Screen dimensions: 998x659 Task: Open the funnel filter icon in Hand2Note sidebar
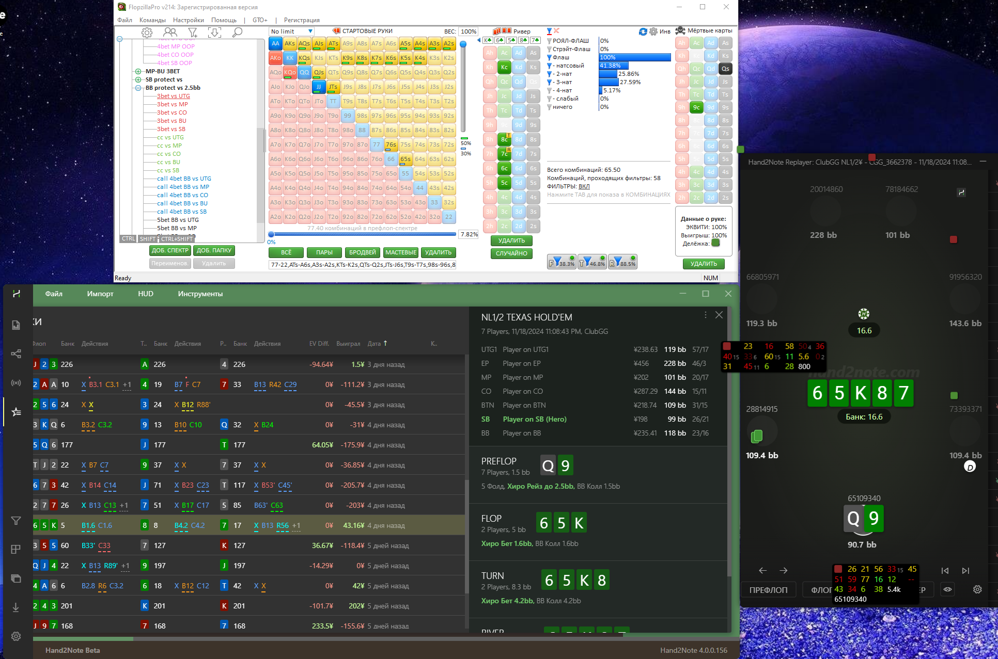[16, 521]
